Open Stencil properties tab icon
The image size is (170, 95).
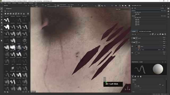coord(138,77)
